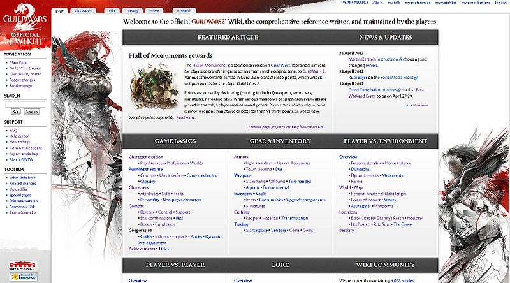Image resolution: width=510 pixels, height=283 pixels.
Task: Open Skill combinations link
Action: tap(156, 219)
